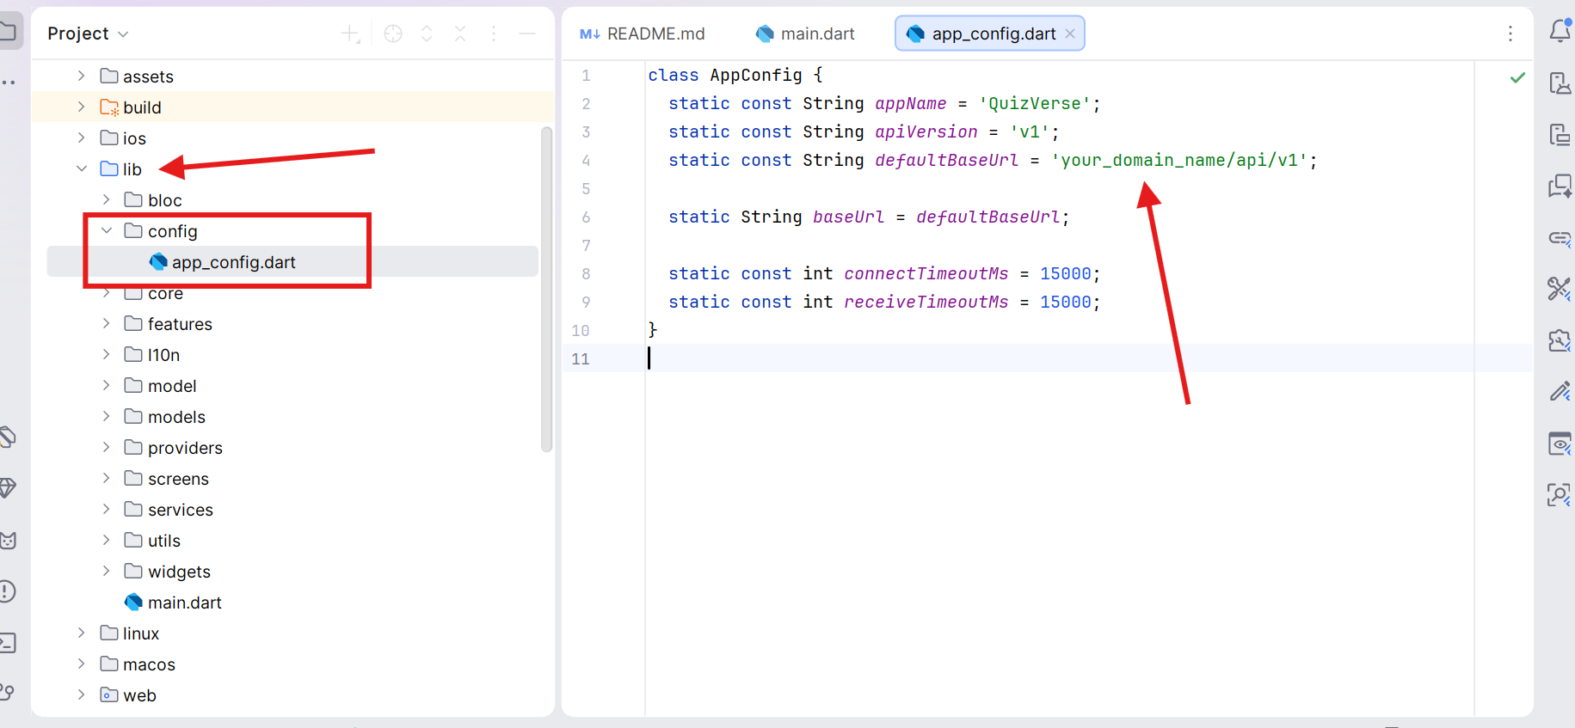The height and width of the screenshot is (728, 1575).
Task: Open the inspector face-scan icon in right strip
Action: (x=1560, y=495)
